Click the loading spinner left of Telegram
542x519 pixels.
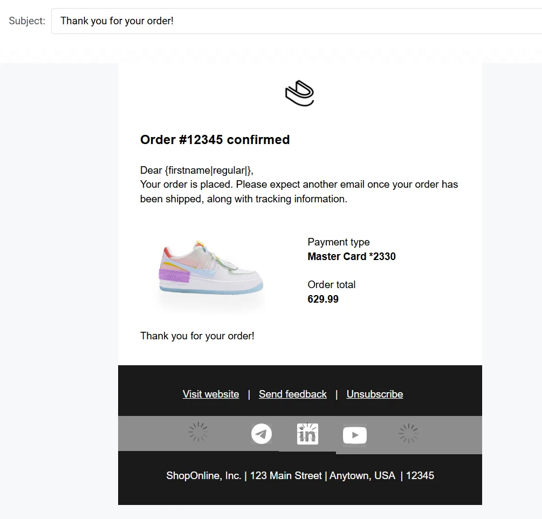tap(198, 433)
